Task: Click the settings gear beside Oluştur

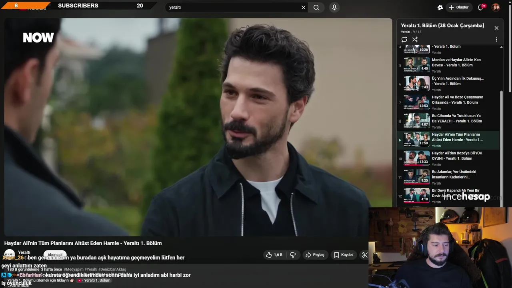Action: point(440,7)
